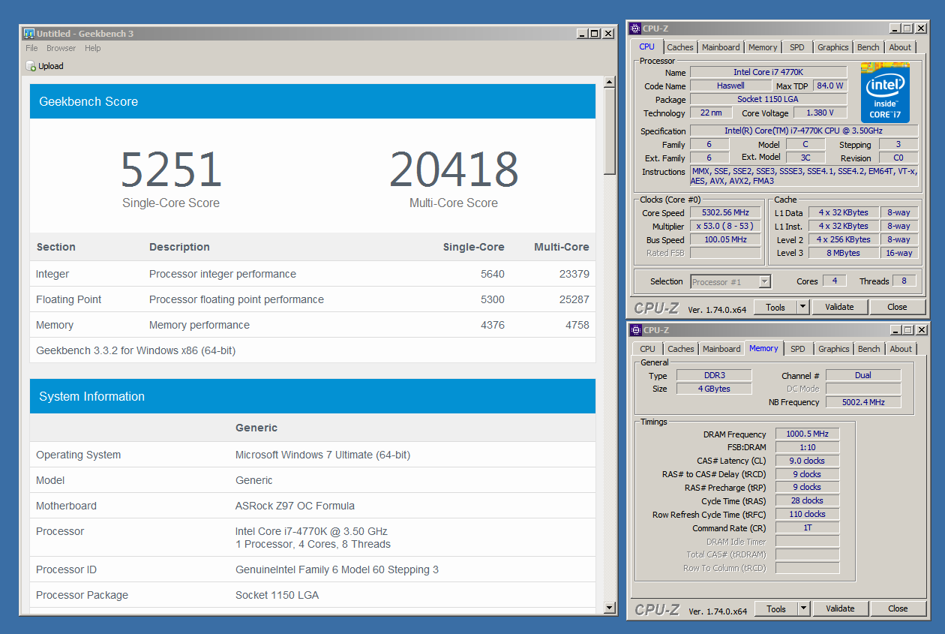Click the Core Speed value 5302.56 MHz
Screen dimensions: 945x634
point(725,213)
